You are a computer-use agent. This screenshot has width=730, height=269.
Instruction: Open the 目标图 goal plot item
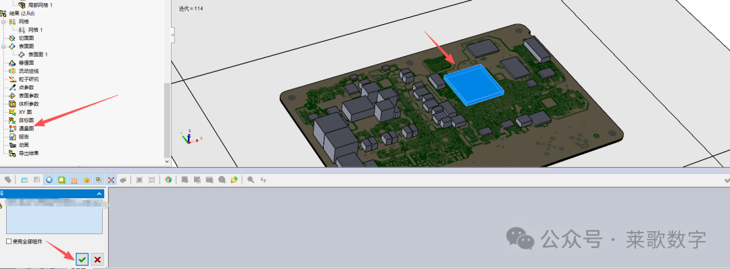click(26, 120)
